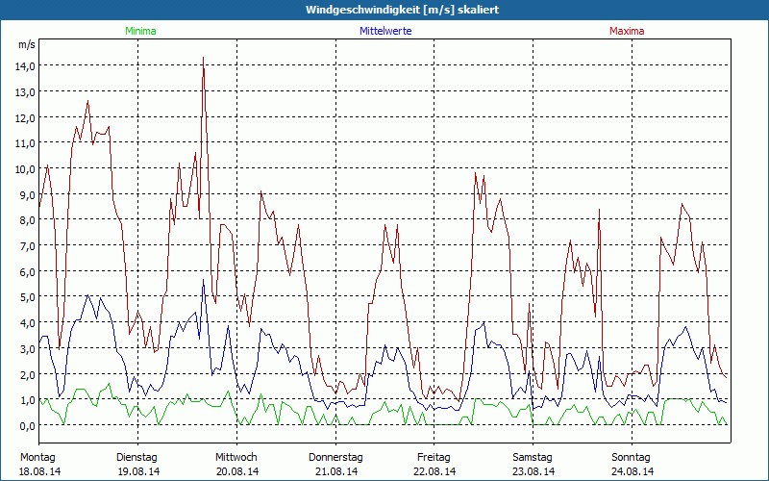Click the 4,0 y-axis value
Screen dimensions: 769x481
click(x=28, y=323)
